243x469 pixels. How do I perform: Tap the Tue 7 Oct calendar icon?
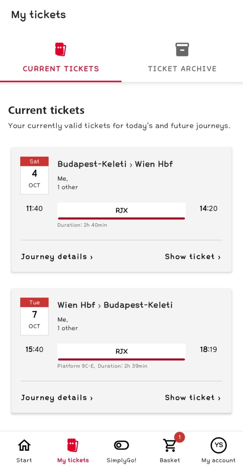pos(34,316)
